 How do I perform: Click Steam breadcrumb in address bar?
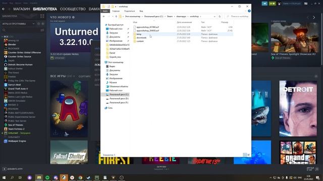(170, 17)
